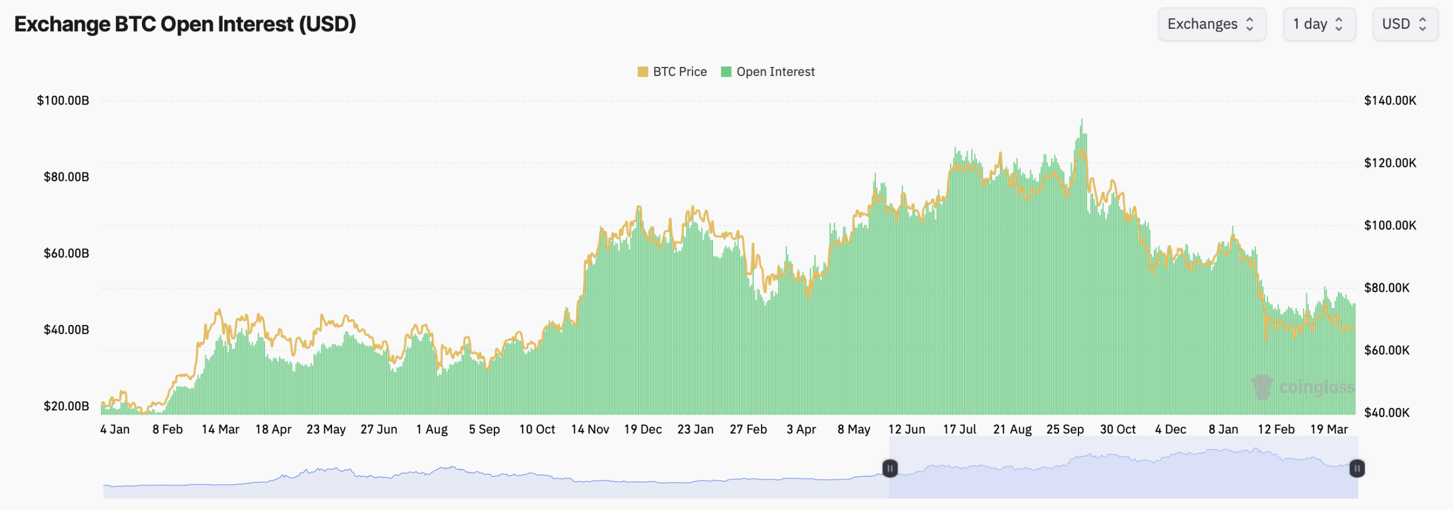Open the USD currency dropdown

1405,24
